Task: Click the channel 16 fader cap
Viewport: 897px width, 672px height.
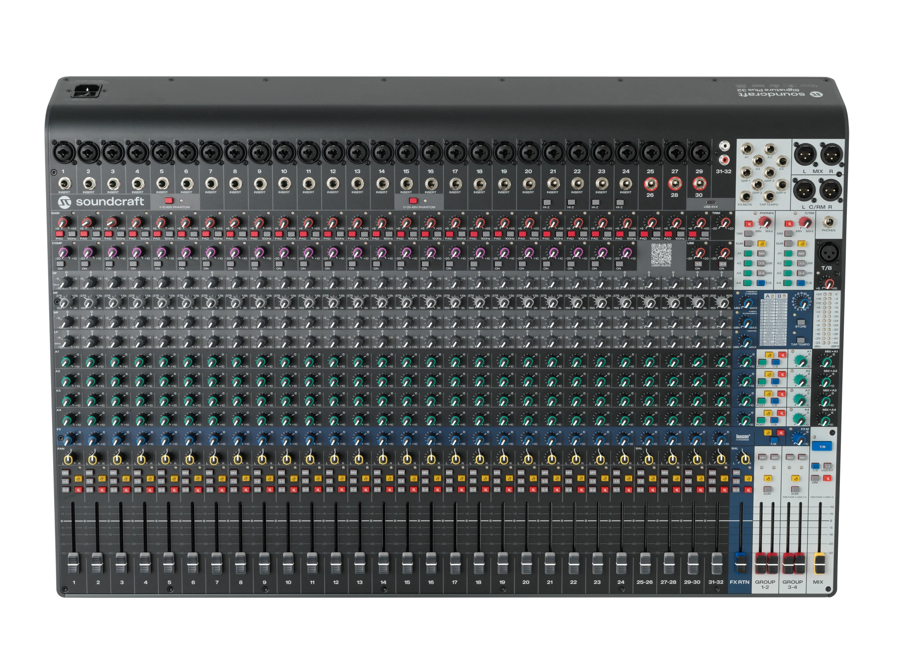Action: coord(431,563)
